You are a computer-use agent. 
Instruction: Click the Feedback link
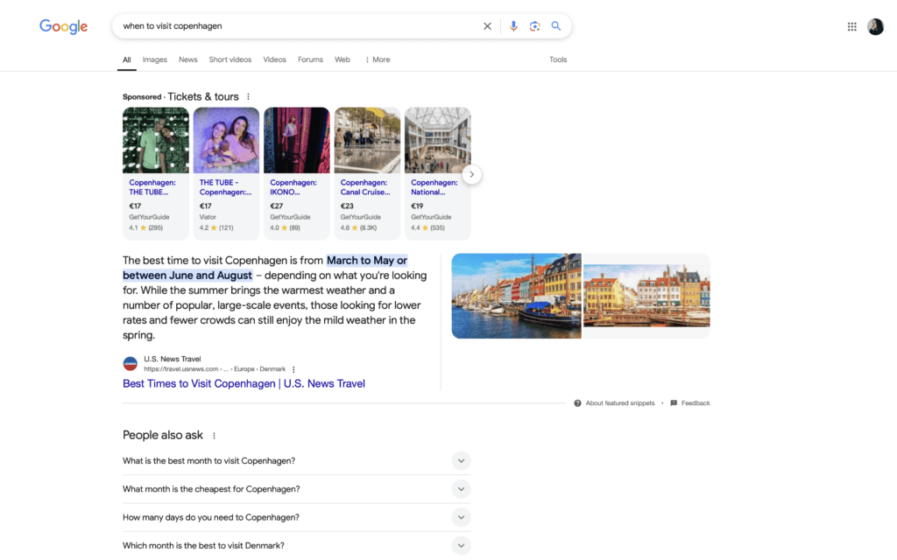695,403
